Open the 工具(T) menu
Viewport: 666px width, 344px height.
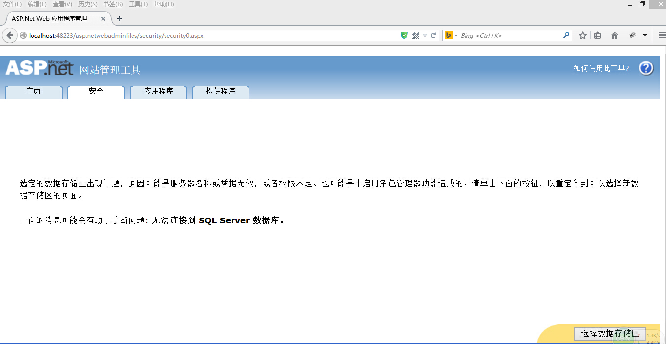click(138, 4)
